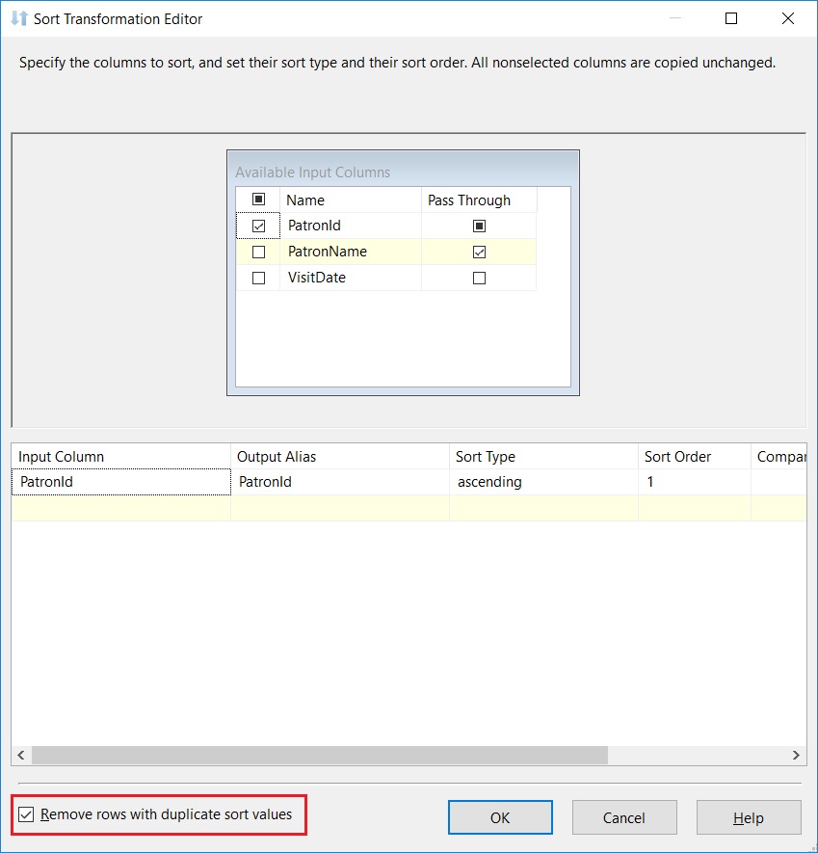This screenshot has height=853, width=818.
Task: Open the Input Column dropdown for PatronId row
Action: coord(120,481)
